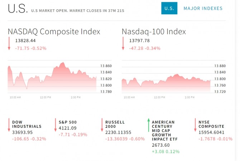Click the 12:00 PM marker on NASDAQ Composite chart
Screen dimensions: 240x161
(45, 97)
